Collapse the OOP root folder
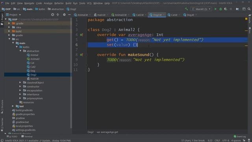Image resolution: width=252 pixels, height=142 pixels. click(x=6, y=19)
